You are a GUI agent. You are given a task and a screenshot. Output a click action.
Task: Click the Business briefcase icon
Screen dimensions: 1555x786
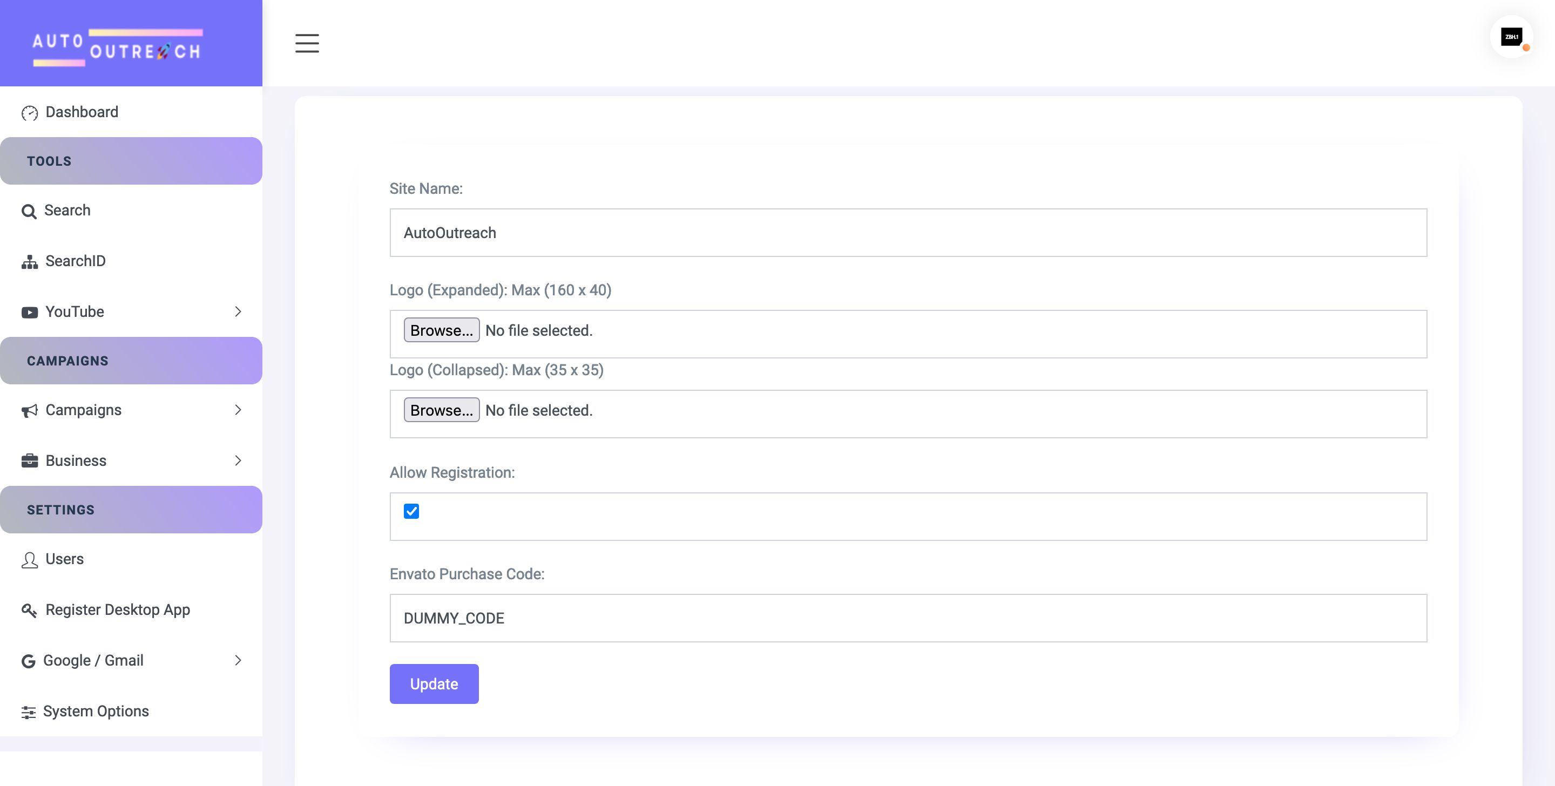coord(30,461)
